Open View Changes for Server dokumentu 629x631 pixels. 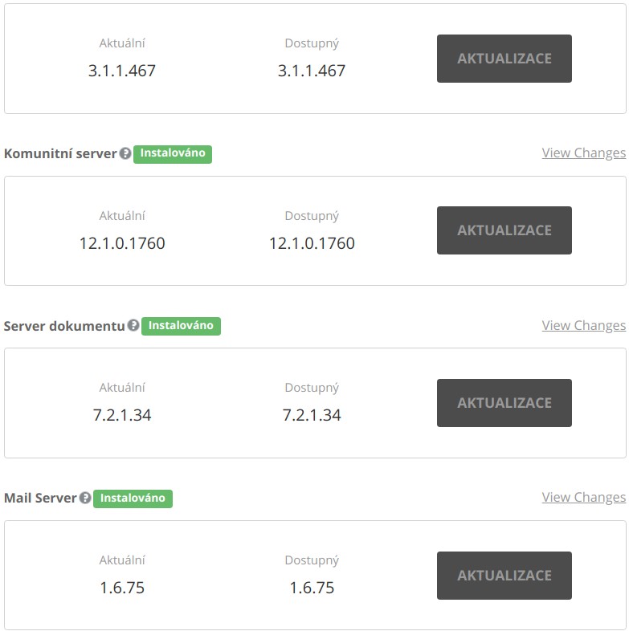click(583, 325)
